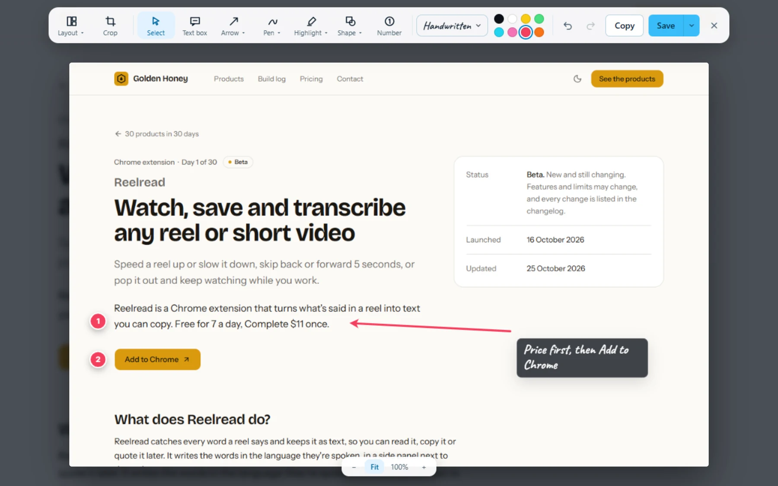778x486 pixels.
Task: Click the Reelread product name
Action: point(140,182)
